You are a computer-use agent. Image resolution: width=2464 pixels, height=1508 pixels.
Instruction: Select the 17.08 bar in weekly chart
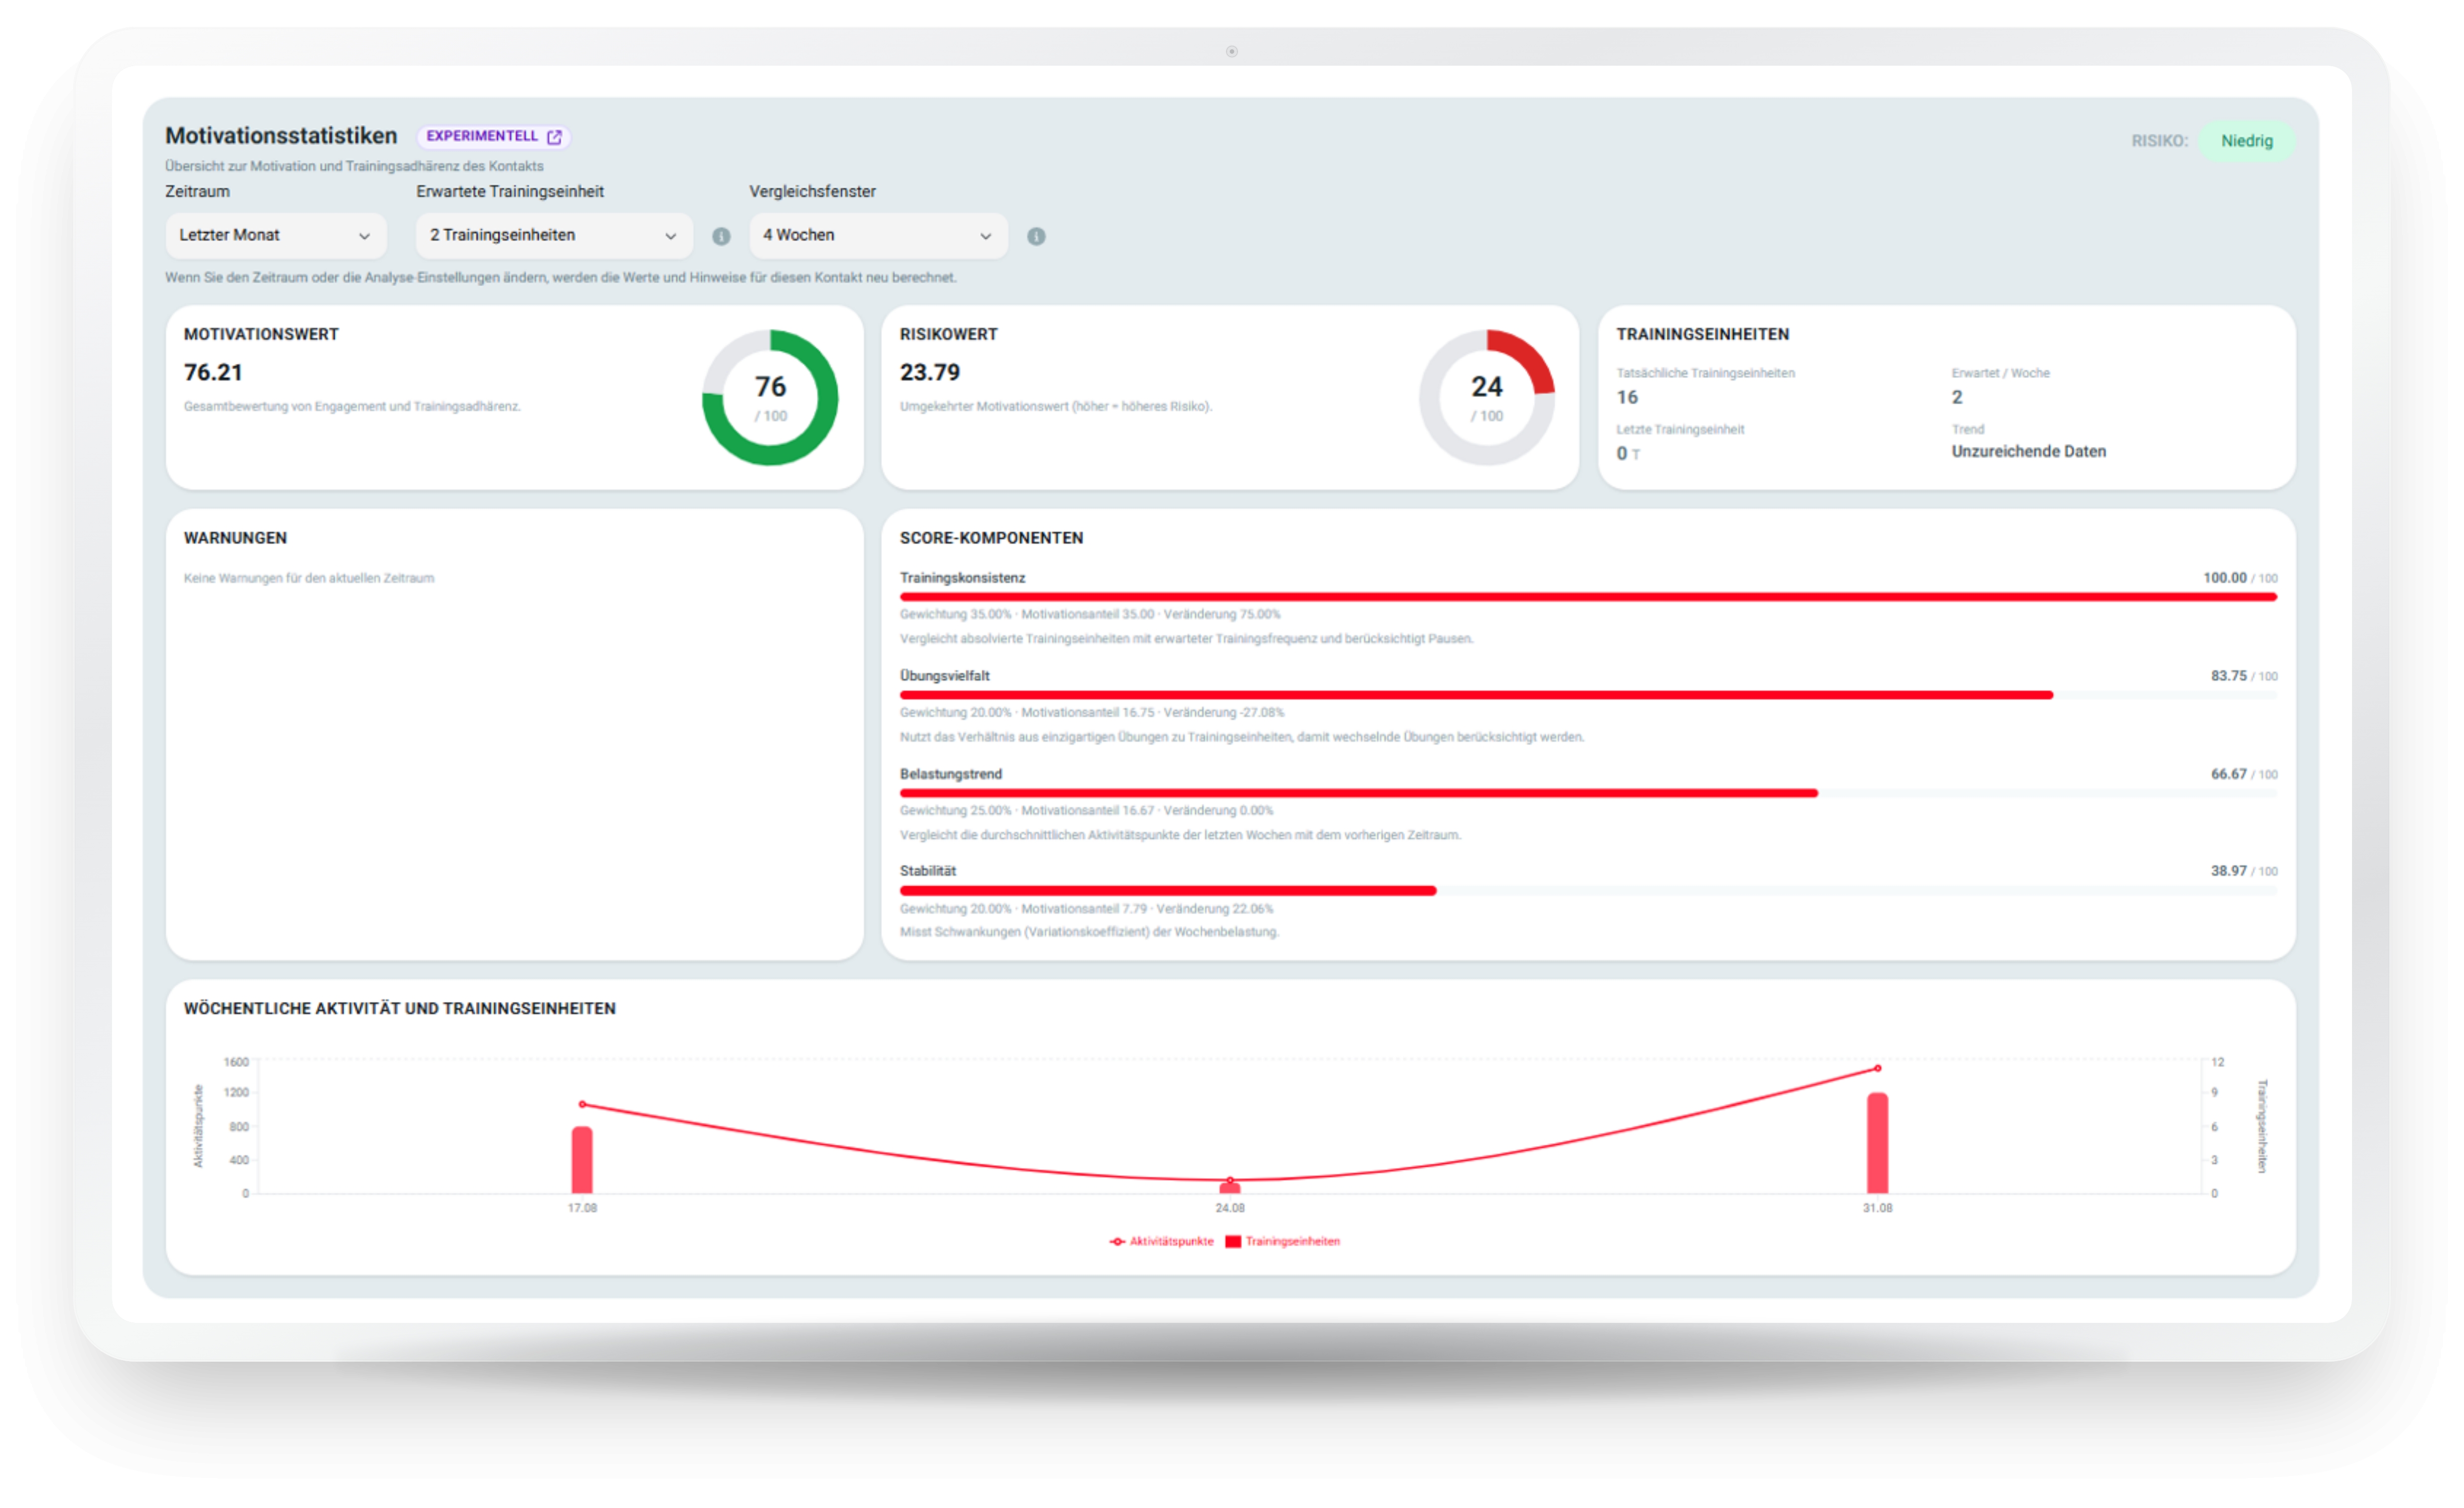[582, 1160]
